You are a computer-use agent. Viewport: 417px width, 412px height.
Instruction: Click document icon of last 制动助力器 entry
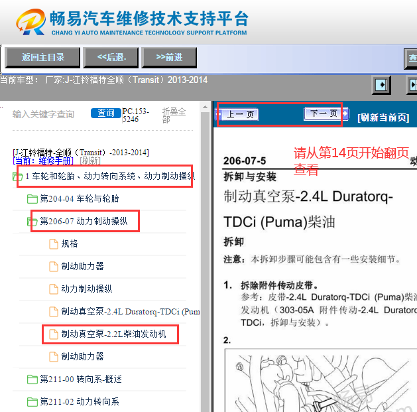point(54,357)
